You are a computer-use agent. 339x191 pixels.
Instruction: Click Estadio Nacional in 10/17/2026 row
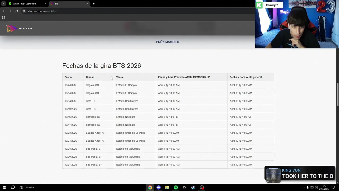(126, 125)
